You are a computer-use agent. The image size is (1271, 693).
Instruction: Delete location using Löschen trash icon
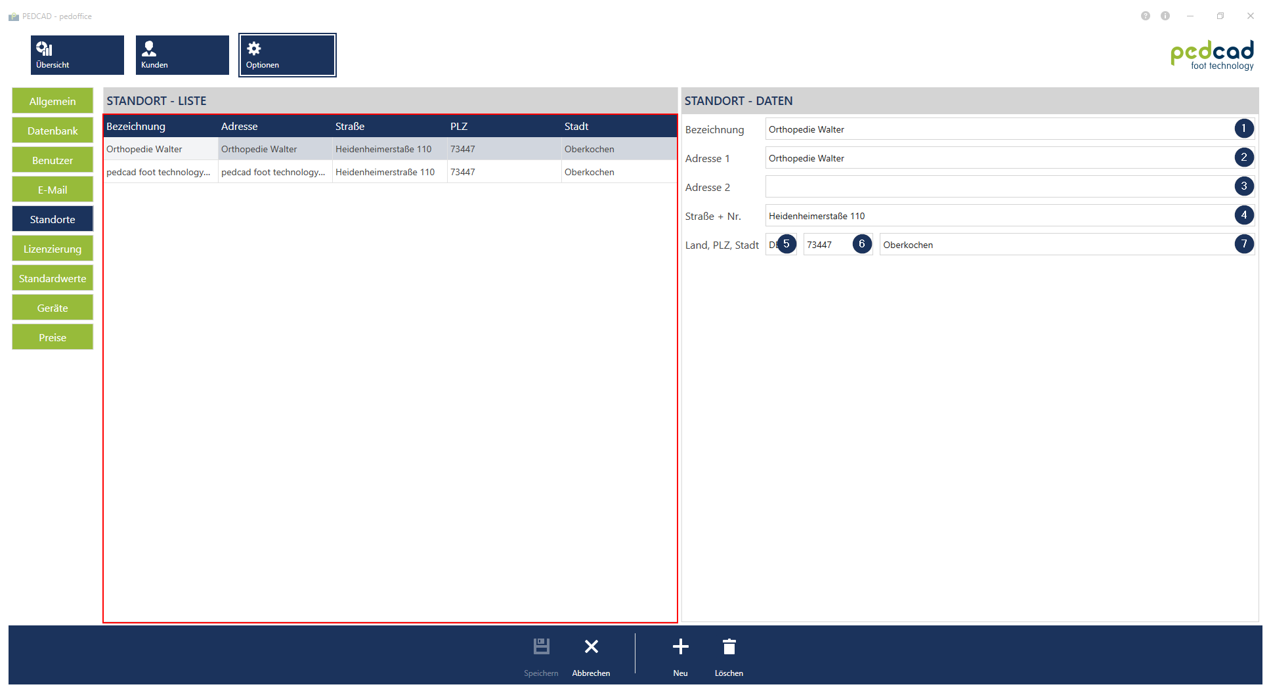click(729, 647)
